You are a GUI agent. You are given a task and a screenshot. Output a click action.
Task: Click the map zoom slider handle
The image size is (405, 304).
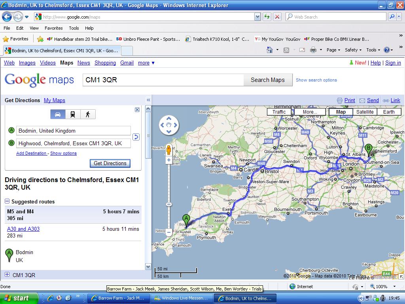point(168,205)
